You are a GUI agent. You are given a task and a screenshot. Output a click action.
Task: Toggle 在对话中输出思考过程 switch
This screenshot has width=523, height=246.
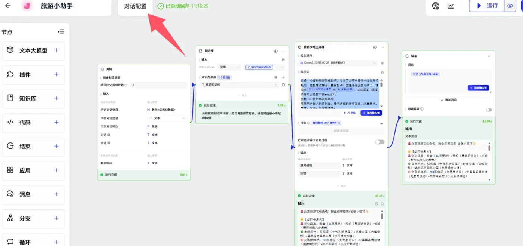pos(380,142)
